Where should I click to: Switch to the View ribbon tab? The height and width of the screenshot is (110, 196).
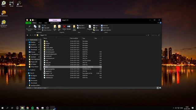click(x=46, y=23)
